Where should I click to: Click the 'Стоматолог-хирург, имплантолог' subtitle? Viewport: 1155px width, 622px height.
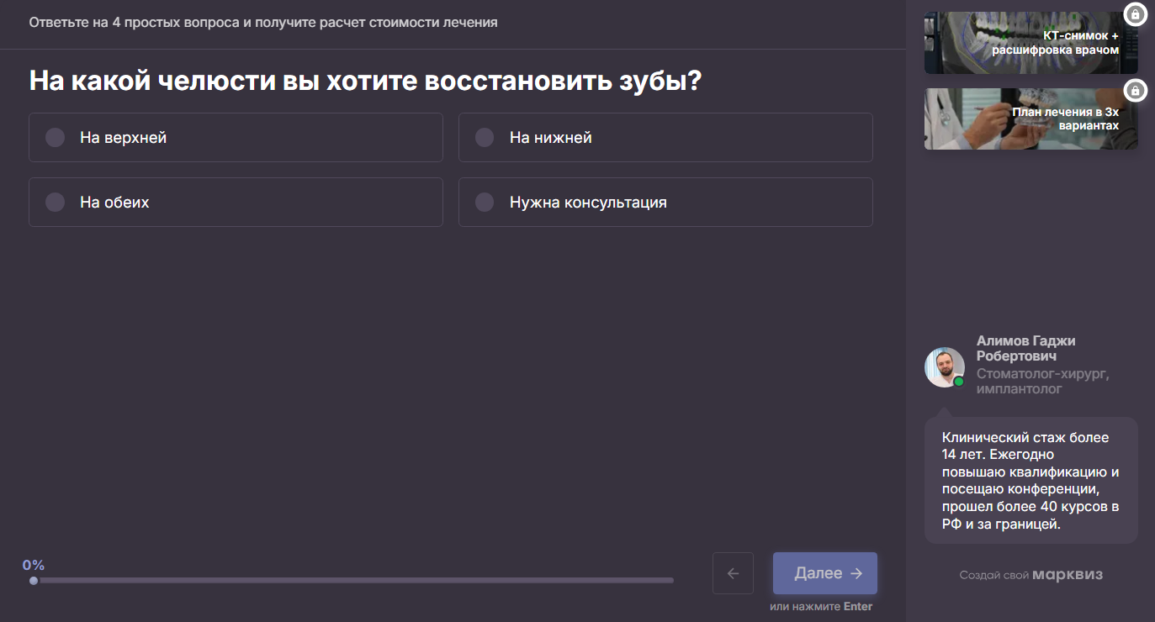1042,382
